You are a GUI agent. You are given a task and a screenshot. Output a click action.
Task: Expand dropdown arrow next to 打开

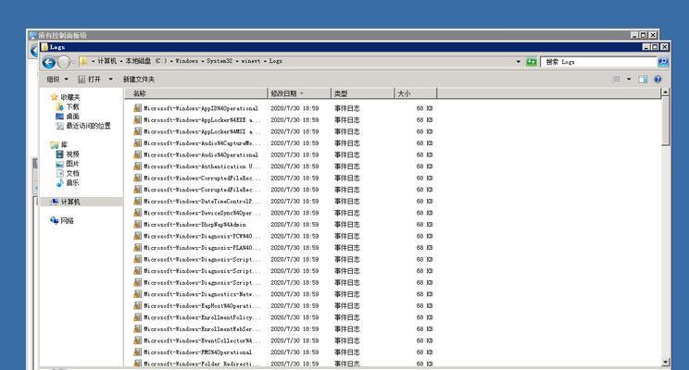coord(111,80)
